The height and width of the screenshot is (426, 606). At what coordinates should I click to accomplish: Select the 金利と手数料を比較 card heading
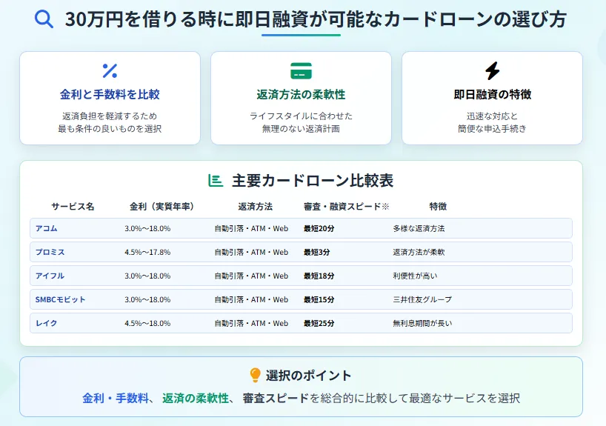pyautogui.click(x=110, y=94)
